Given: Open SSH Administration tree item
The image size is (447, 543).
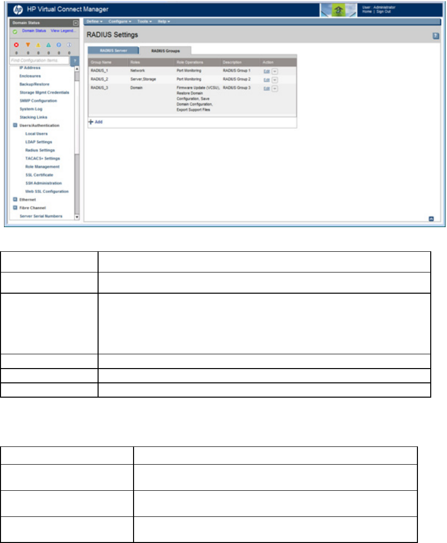Looking at the screenshot, I should (x=43, y=183).
